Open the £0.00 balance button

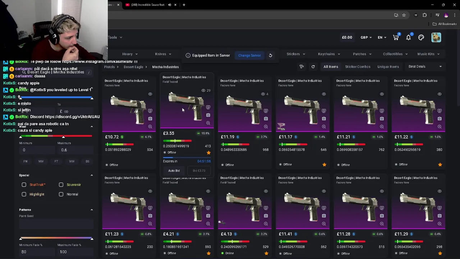[x=347, y=37]
